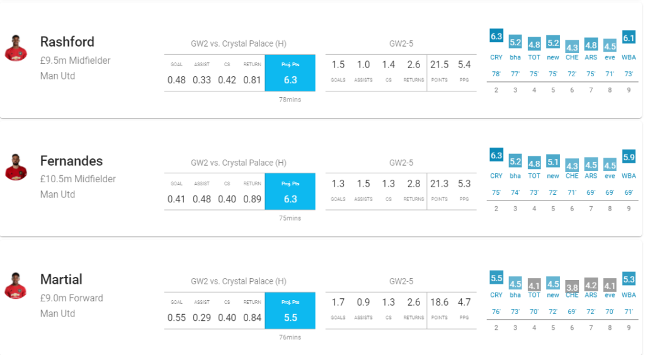
Task: Select Rashford's Proj. Pts 6.3 box
Action: pos(290,73)
